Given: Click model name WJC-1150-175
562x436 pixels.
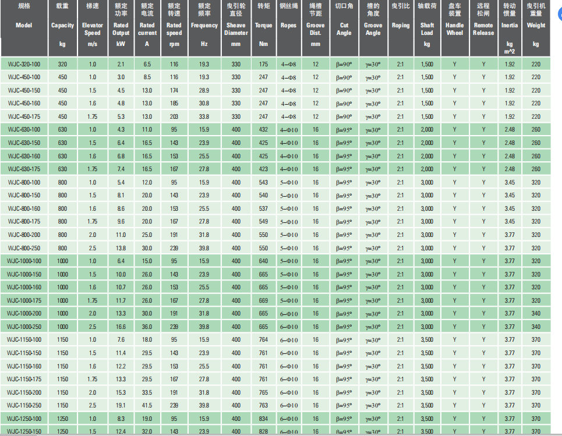Looking at the screenshot, I should click(24, 379).
